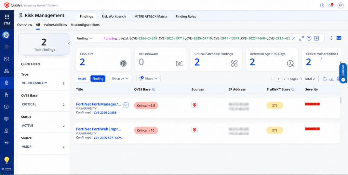Click the page number input field
Viewport: 348px width, 175px height.
(x=278, y=79)
